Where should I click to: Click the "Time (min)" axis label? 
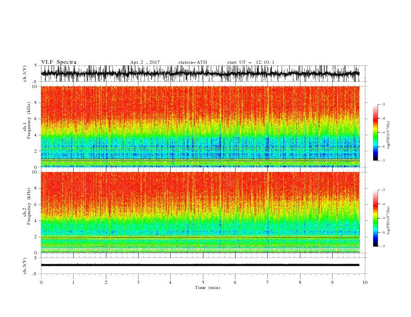208,287
